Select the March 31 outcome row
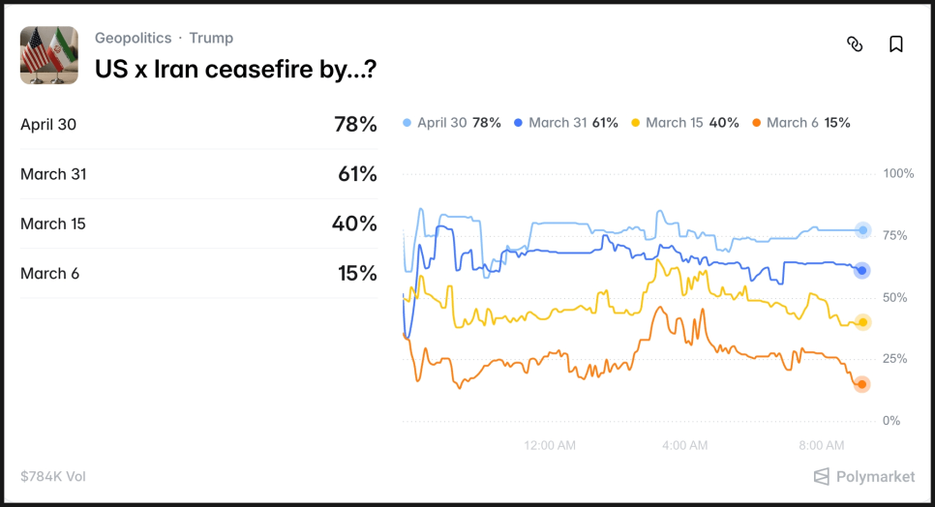 coord(198,174)
